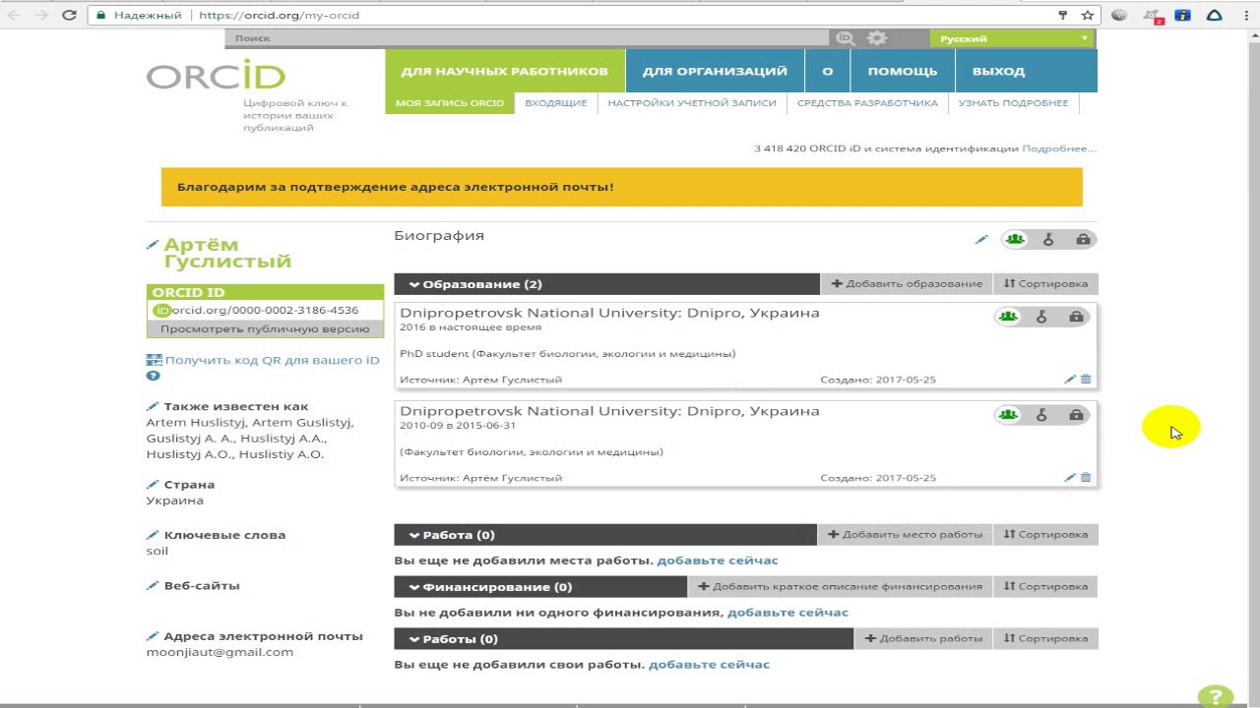This screenshot has height=708, width=1260.
Task: Click the search settings gear icon
Action: [x=877, y=38]
